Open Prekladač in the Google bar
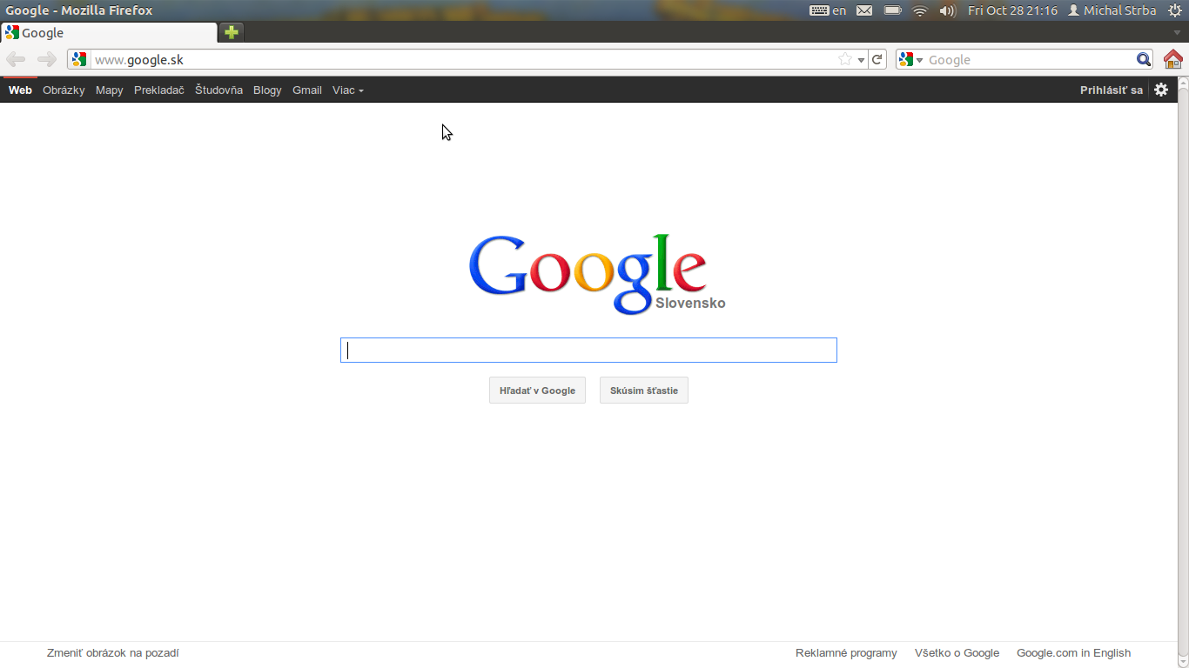 159,90
